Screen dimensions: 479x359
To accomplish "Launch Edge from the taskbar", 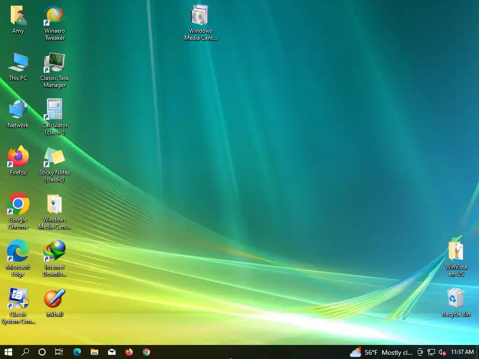I will [77, 352].
